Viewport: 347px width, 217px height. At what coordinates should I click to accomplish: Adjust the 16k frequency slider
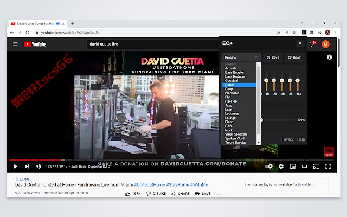(x=298, y=81)
